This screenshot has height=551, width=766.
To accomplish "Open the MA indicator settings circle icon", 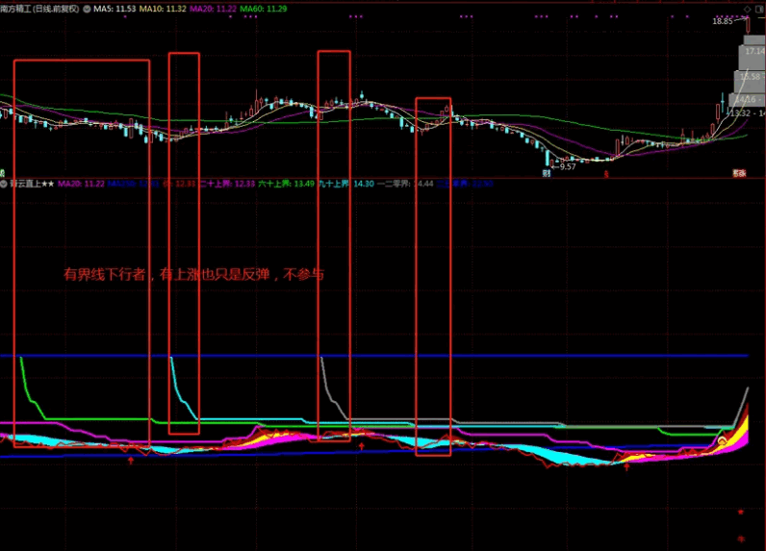I will (x=87, y=9).
